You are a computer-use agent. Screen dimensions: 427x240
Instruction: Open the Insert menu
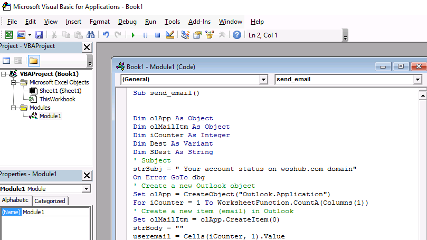click(73, 22)
